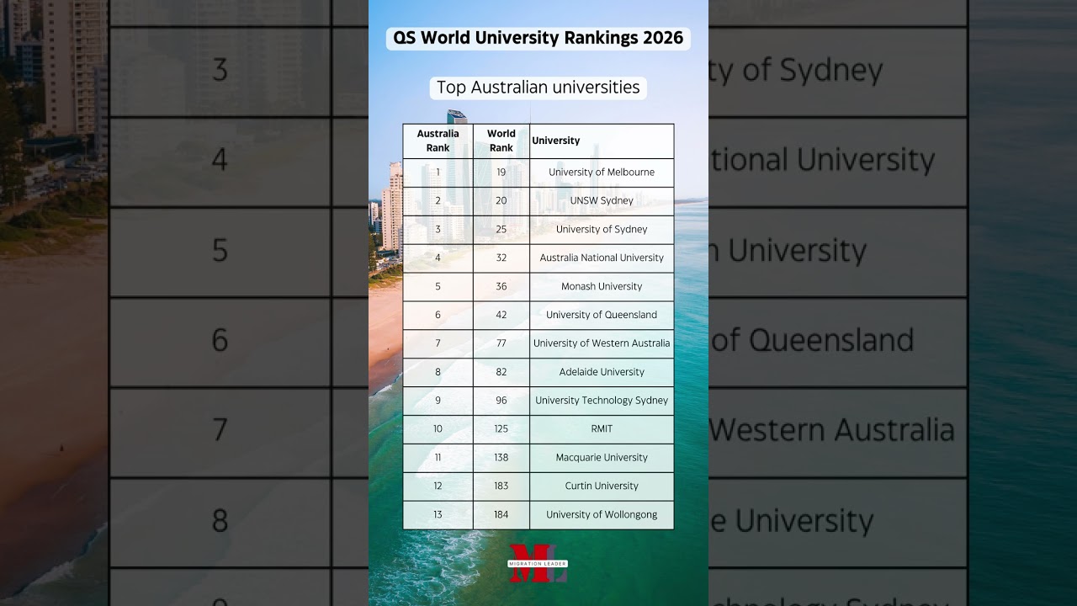Click Australia Rank '6' beside University of Queensland
Screen dimensions: 1077x606
point(438,315)
